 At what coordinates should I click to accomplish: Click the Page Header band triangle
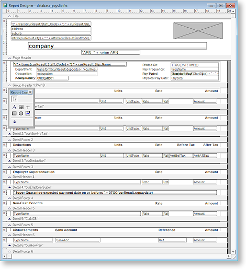(x=9, y=58)
